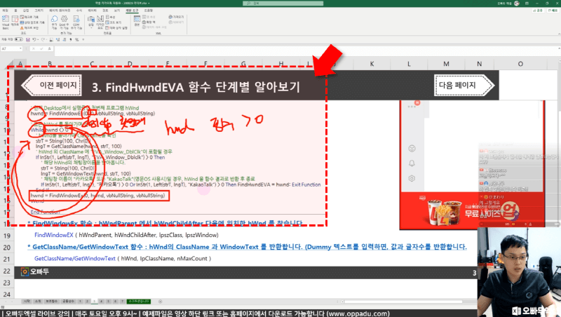Screen dimensions: 561x317
Task: Click the Comments (메모) button
Action: coord(553,11)
